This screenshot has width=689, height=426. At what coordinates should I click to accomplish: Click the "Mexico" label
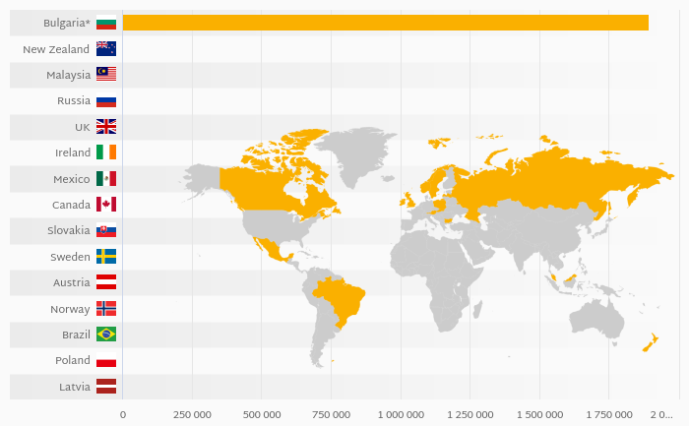(71, 179)
